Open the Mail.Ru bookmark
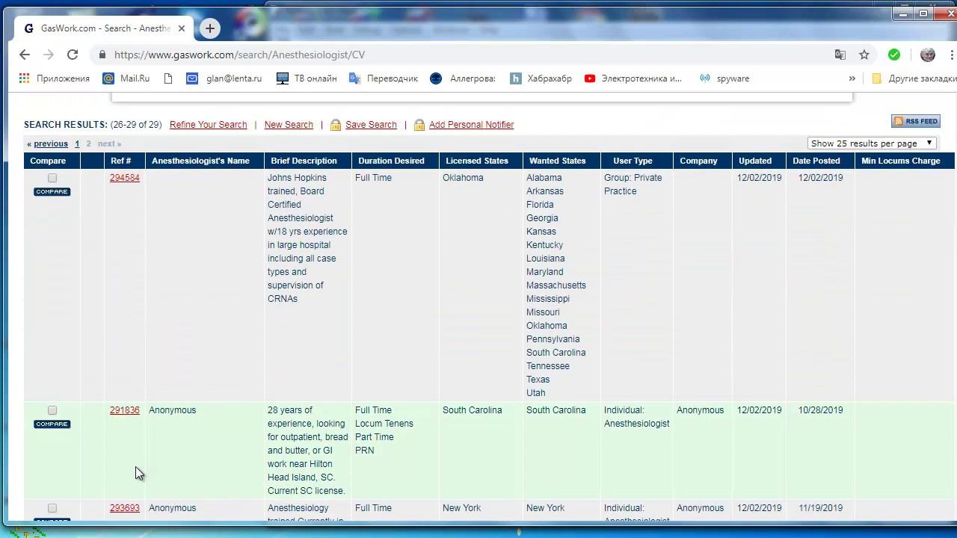957x538 pixels. point(126,78)
